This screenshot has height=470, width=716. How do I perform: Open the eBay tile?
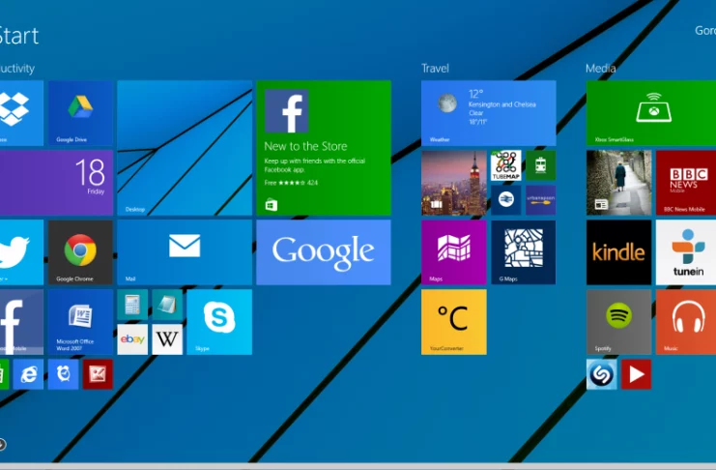[x=132, y=339]
